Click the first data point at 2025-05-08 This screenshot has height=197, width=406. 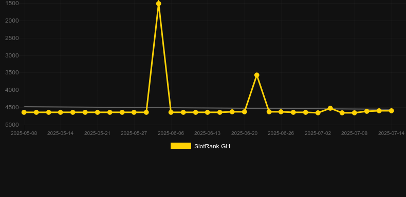point(24,112)
